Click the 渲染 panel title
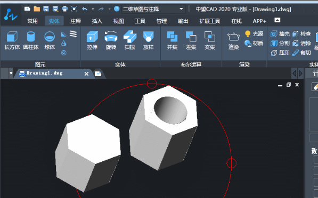The height and width of the screenshot is (198, 318). pyautogui.click(x=244, y=64)
